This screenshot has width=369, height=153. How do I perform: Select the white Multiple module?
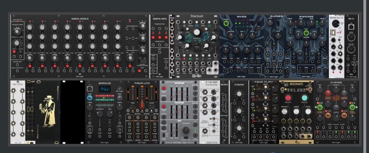click(18, 112)
